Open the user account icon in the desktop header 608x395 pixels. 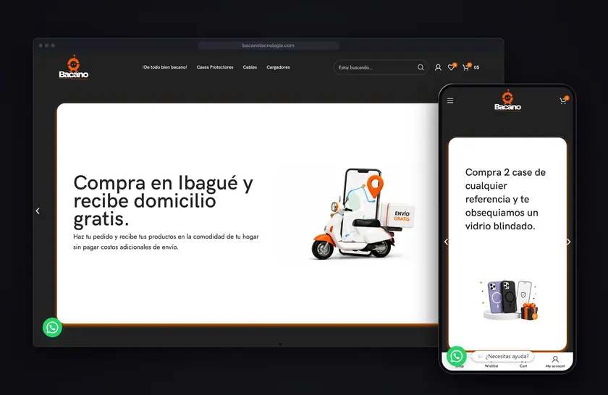coord(438,67)
